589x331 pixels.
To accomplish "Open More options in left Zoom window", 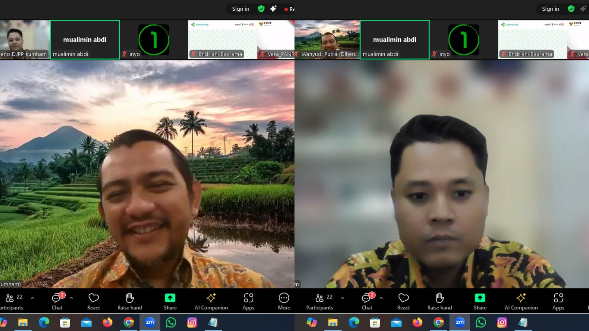I will click(284, 302).
